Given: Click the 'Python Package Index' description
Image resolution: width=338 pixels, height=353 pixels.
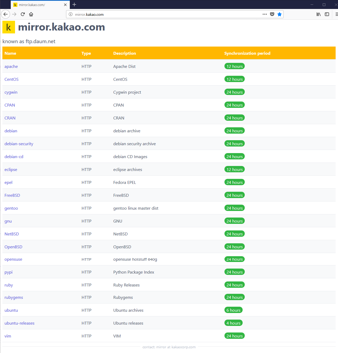Looking at the screenshot, I should 134,272.
